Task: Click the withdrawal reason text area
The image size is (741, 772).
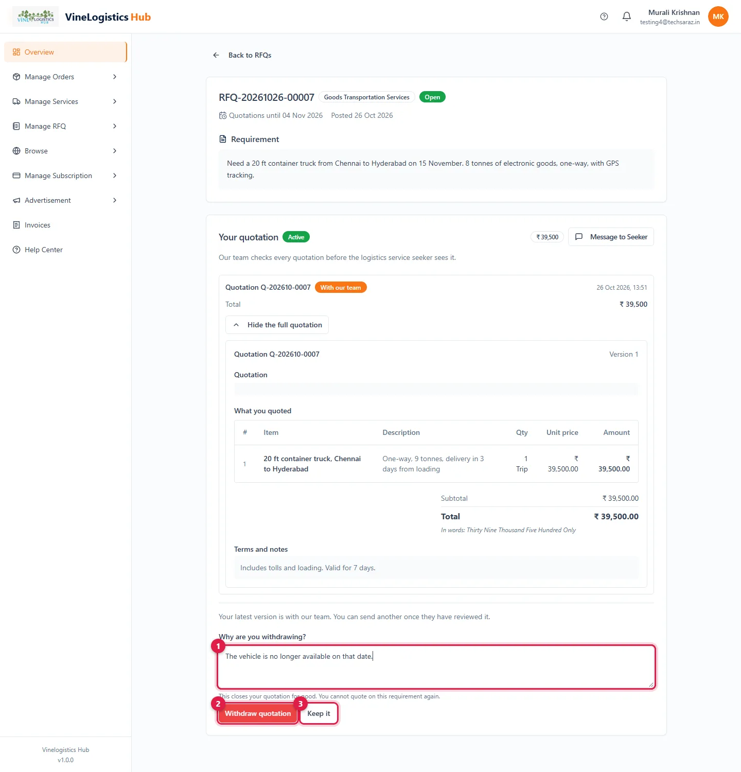Action: (x=436, y=667)
